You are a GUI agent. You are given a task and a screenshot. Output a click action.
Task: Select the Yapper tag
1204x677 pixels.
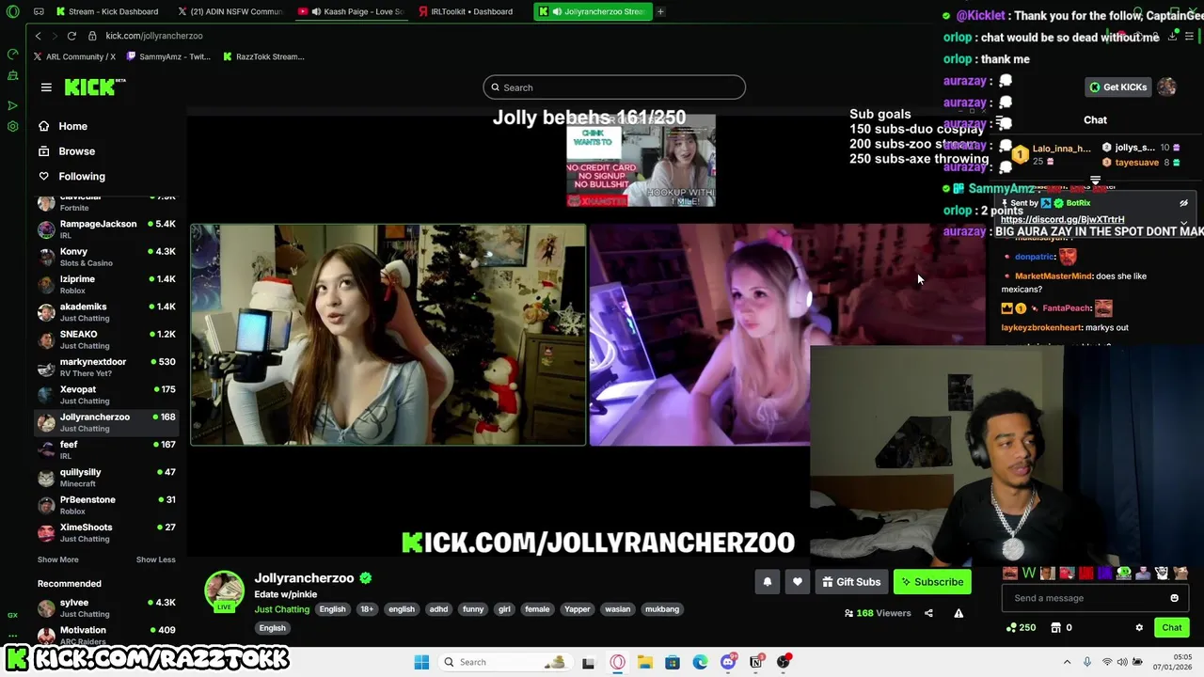(x=578, y=609)
